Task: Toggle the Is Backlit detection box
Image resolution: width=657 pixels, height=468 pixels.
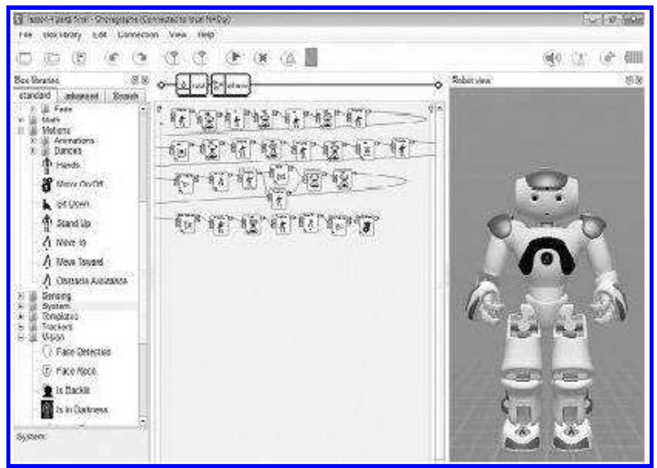Action: 64,390
